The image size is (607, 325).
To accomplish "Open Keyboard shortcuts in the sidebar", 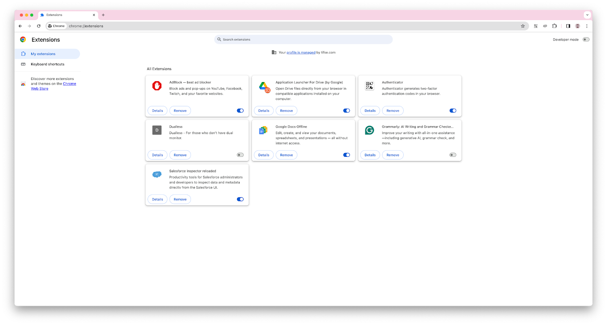I will pyautogui.click(x=47, y=64).
